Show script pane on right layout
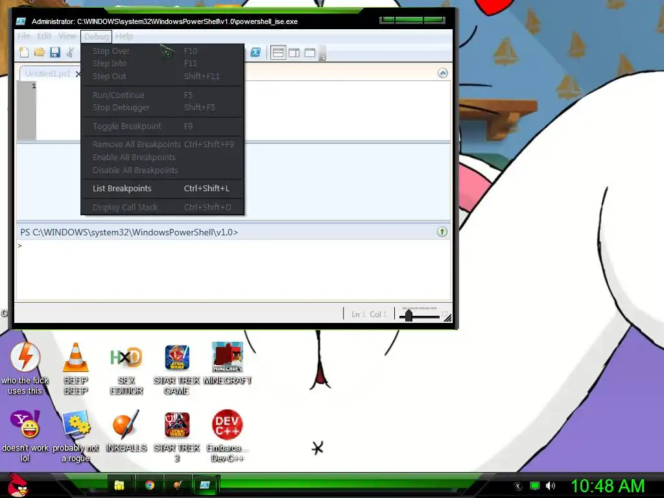The image size is (664, 498). (x=294, y=53)
